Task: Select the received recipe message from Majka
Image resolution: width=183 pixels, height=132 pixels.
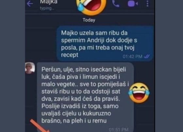Action: point(85,97)
